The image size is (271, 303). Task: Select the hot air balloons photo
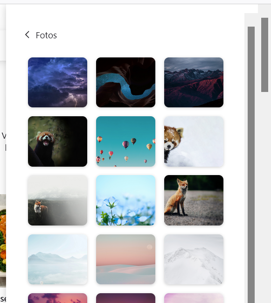[125, 141]
